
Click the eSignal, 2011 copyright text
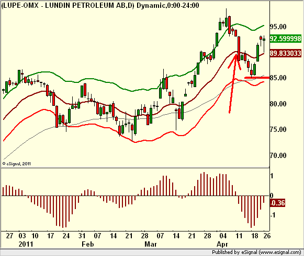click(x=17, y=164)
